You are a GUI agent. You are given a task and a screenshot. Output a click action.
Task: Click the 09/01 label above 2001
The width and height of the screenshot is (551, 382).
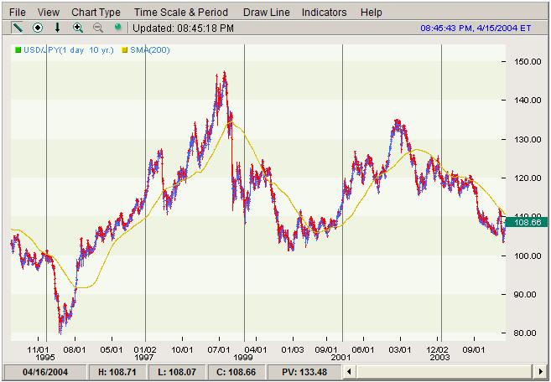pos(326,349)
